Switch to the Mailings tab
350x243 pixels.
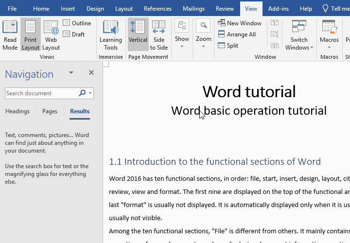click(x=193, y=8)
